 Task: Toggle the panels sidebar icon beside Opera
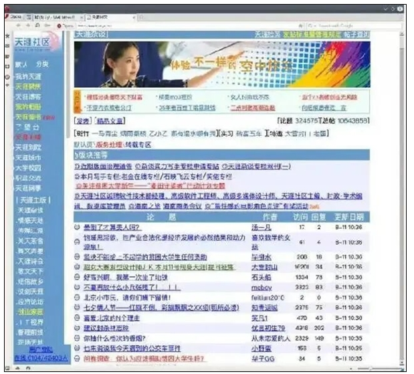tap(29, 17)
